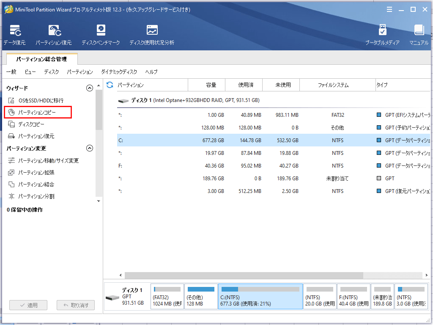Choose パーティションコピー wizard link
Image resolution: width=433 pixels, height=325 pixels.
pos(37,112)
